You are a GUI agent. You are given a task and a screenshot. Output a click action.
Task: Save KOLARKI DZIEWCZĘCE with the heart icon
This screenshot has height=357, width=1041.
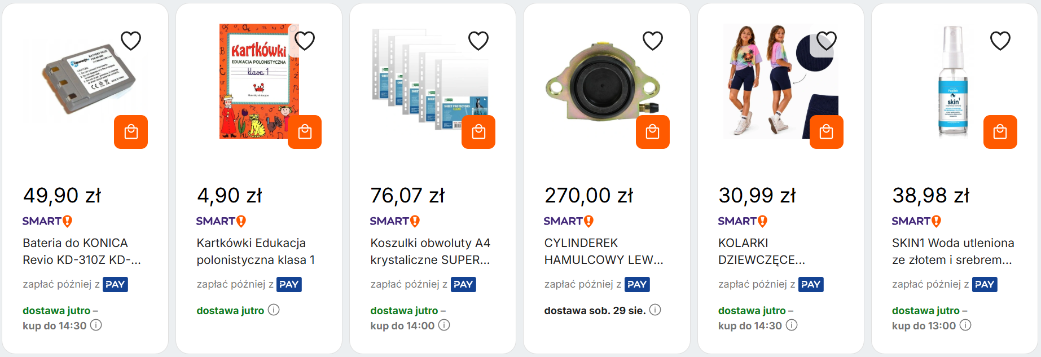click(x=827, y=41)
